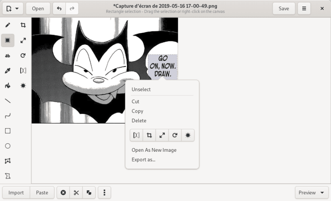Select the Rectangle shape tool
The image size is (331, 201).
coord(8,131)
